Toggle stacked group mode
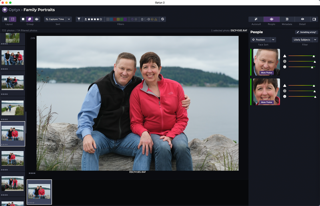Viewport: 320px width, 206px height. (x=30, y=19)
